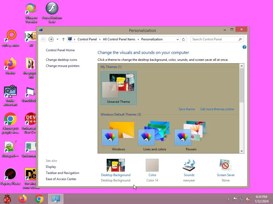Image resolution: width=273 pixels, height=204 pixels.
Task: Click the themes list scroll up arrow
Action: [x=242, y=66]
